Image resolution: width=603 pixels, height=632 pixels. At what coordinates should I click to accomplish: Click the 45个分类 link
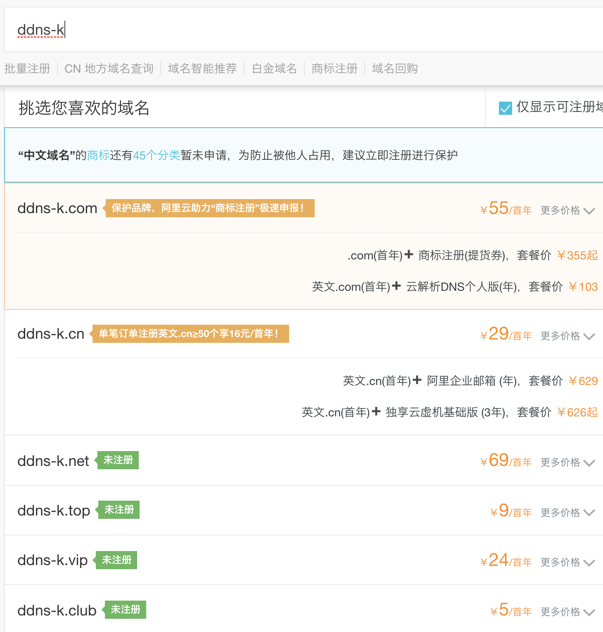[157, 155]
